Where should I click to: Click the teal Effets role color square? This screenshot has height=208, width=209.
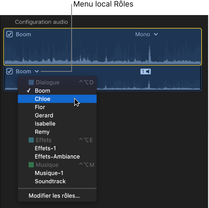point(31,140)
